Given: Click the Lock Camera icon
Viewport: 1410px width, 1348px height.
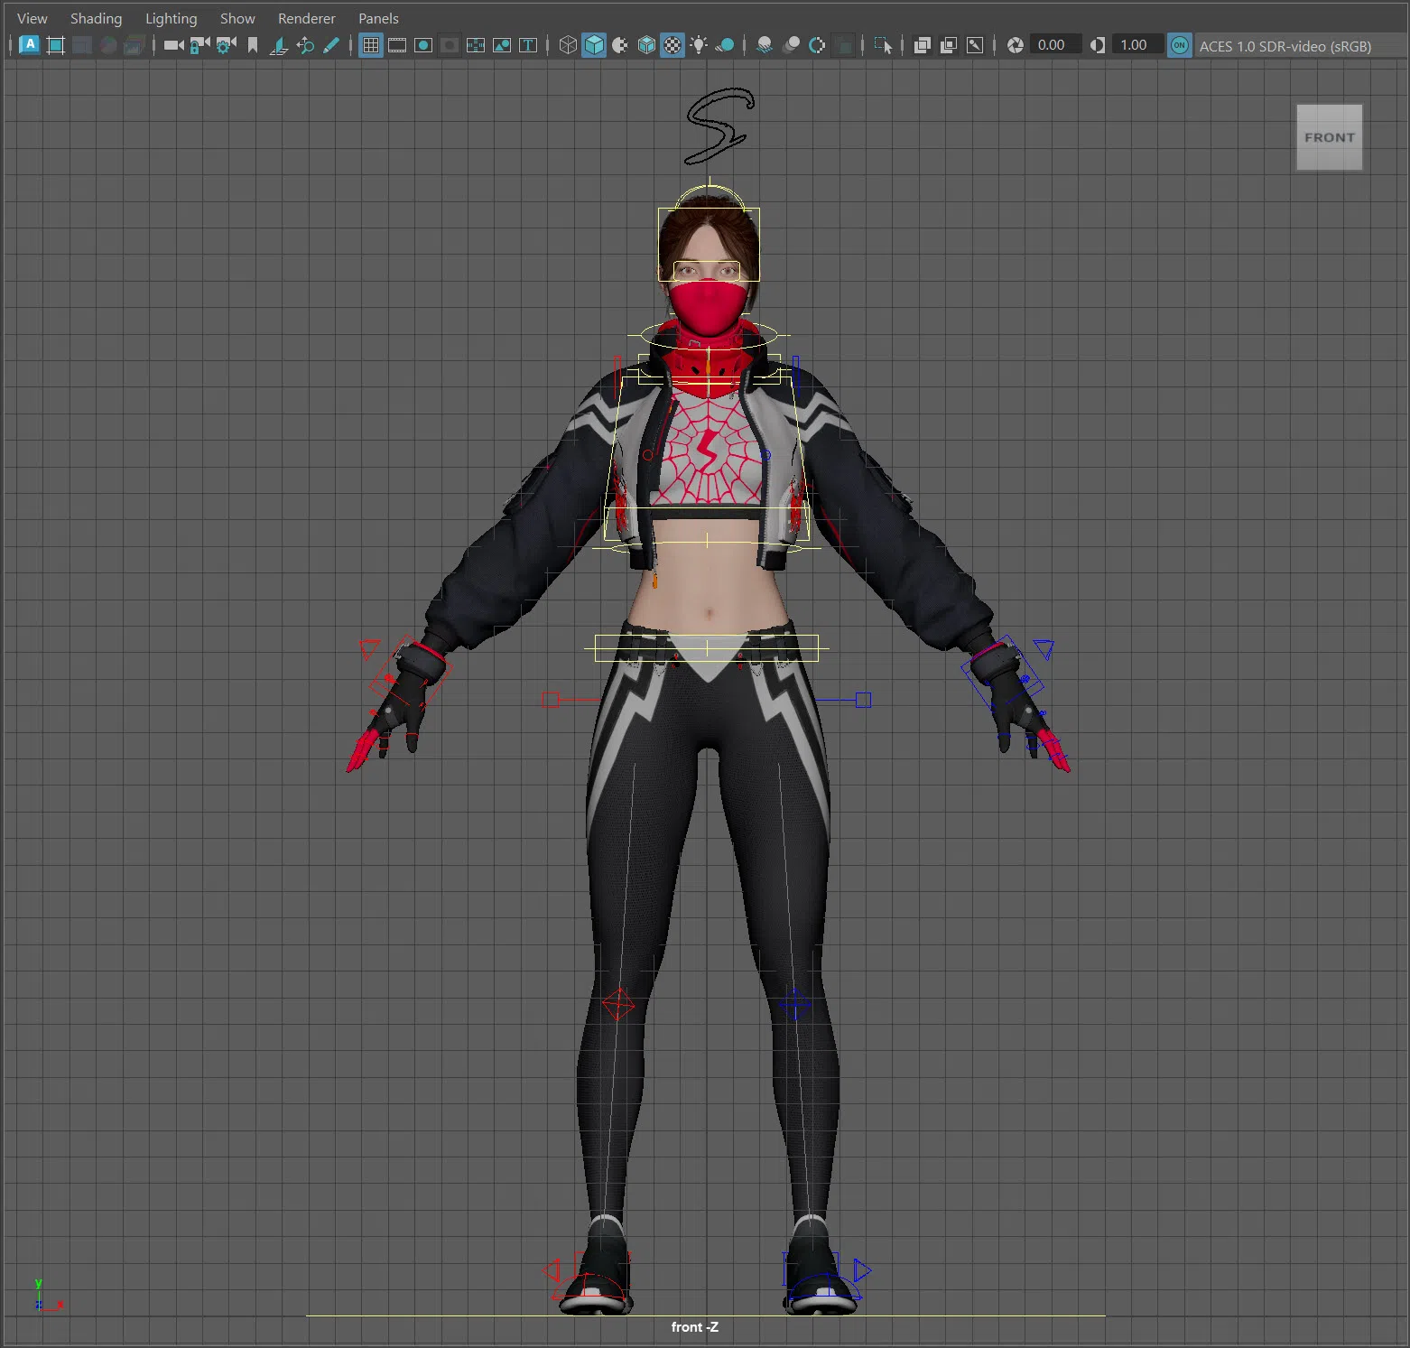Looking at the screenshot, I should (x=199, y=45).
